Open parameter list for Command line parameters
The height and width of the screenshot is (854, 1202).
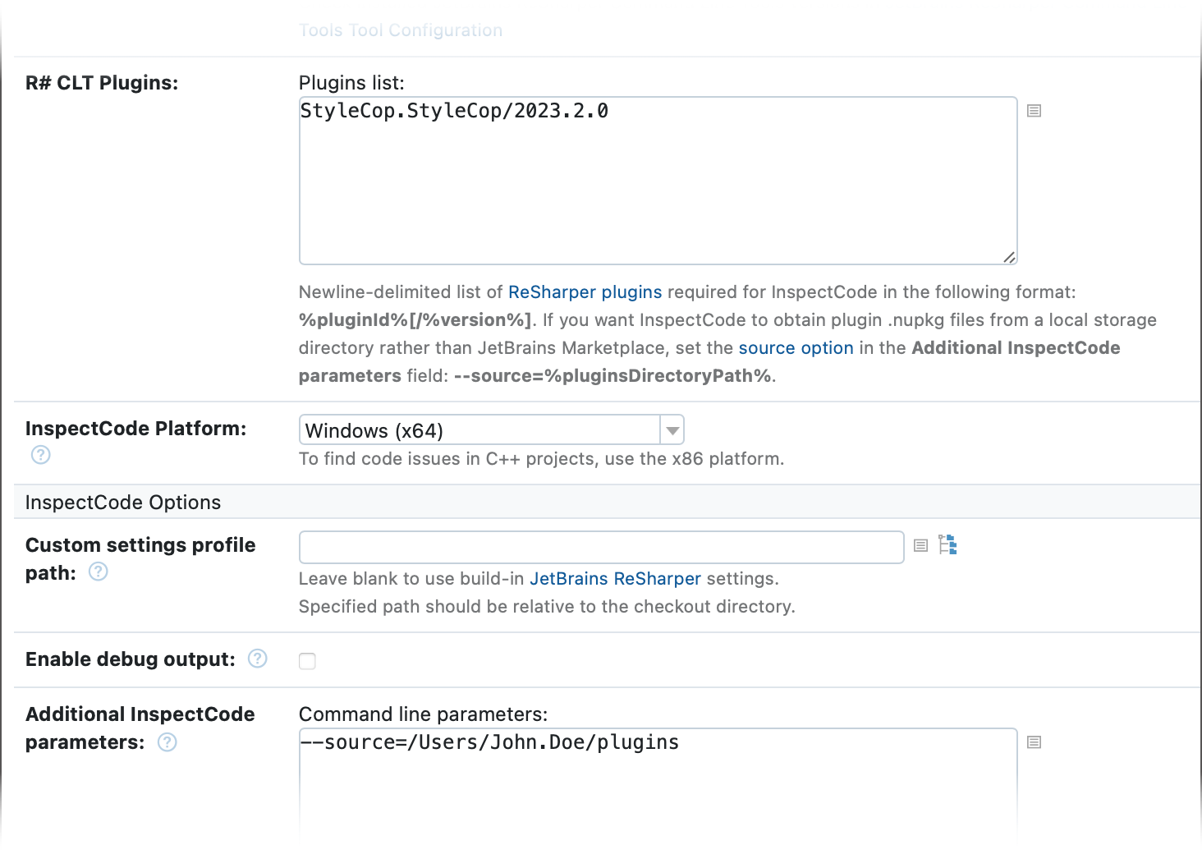coord(1033,742)
